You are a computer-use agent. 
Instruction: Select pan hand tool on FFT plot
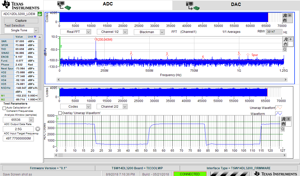coord(285,44)
